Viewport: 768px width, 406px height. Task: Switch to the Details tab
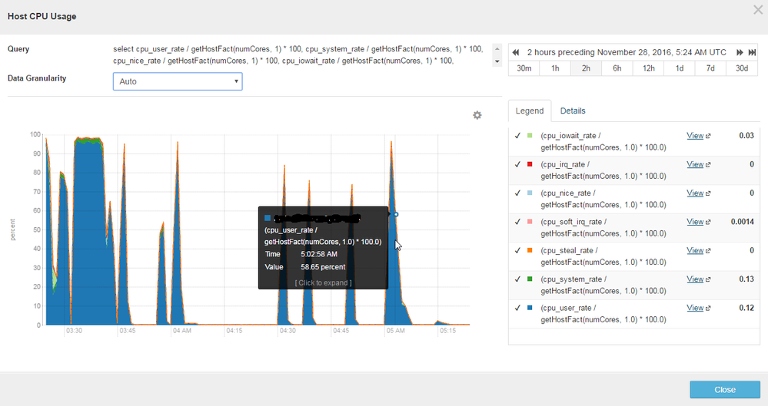click(573, 111)
